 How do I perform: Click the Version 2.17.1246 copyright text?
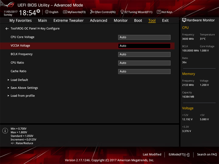pyautogui.click(x=109, y=160)
